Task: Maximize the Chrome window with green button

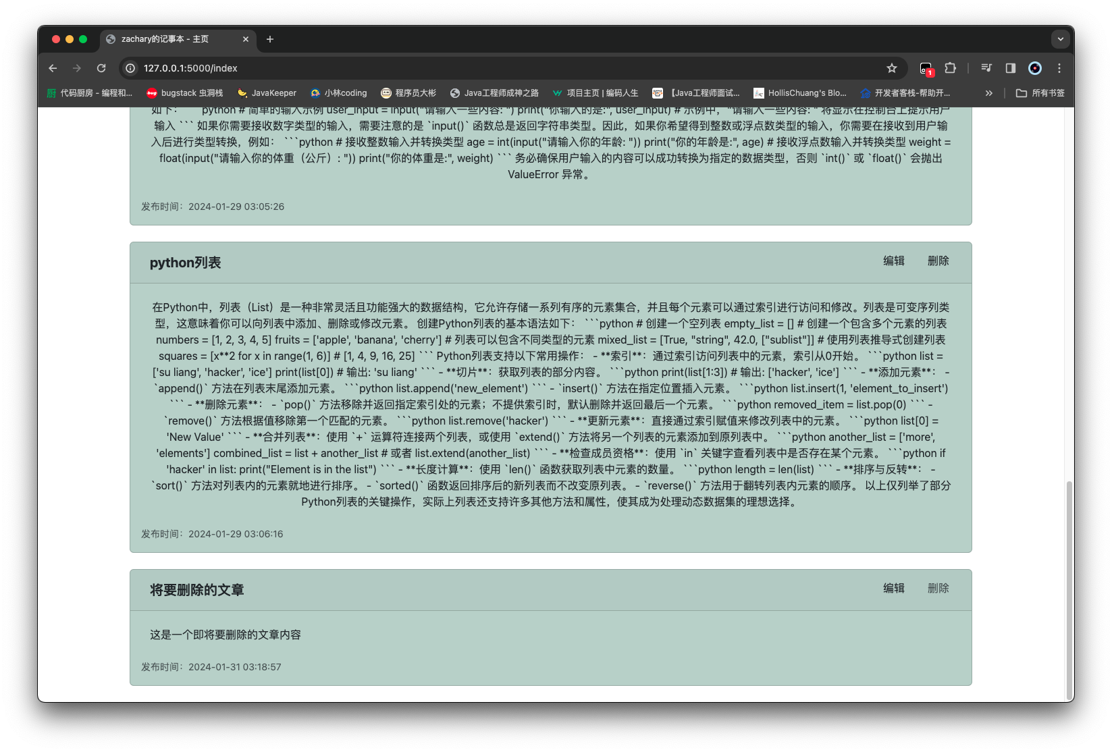Action: [x=83, y=39]
